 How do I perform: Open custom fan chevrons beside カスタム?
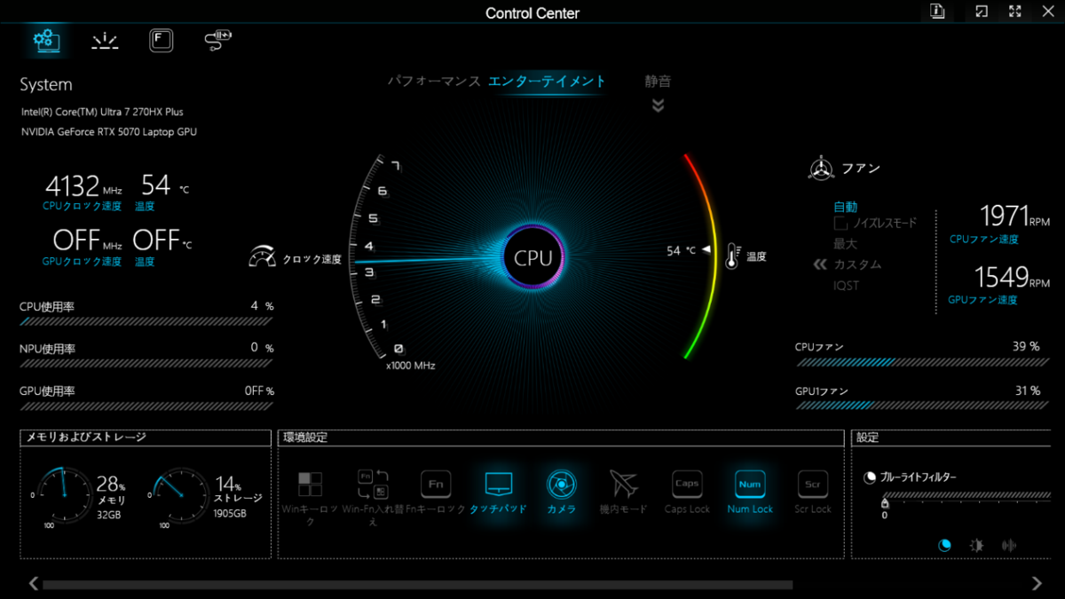[820, 264]
